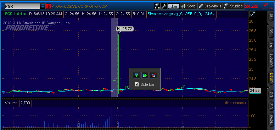Click the flask quick study icon
Viewport: 275px width, 130px height.
157,6
